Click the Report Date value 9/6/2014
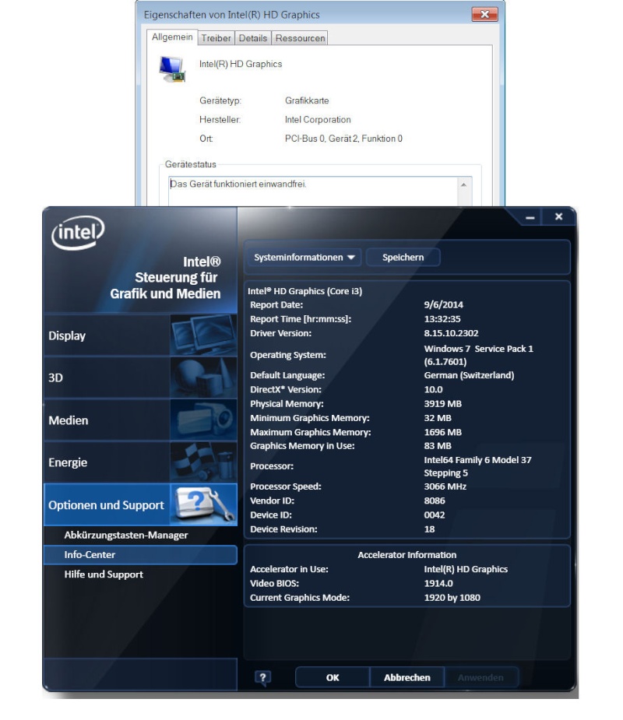 [443, 305]
